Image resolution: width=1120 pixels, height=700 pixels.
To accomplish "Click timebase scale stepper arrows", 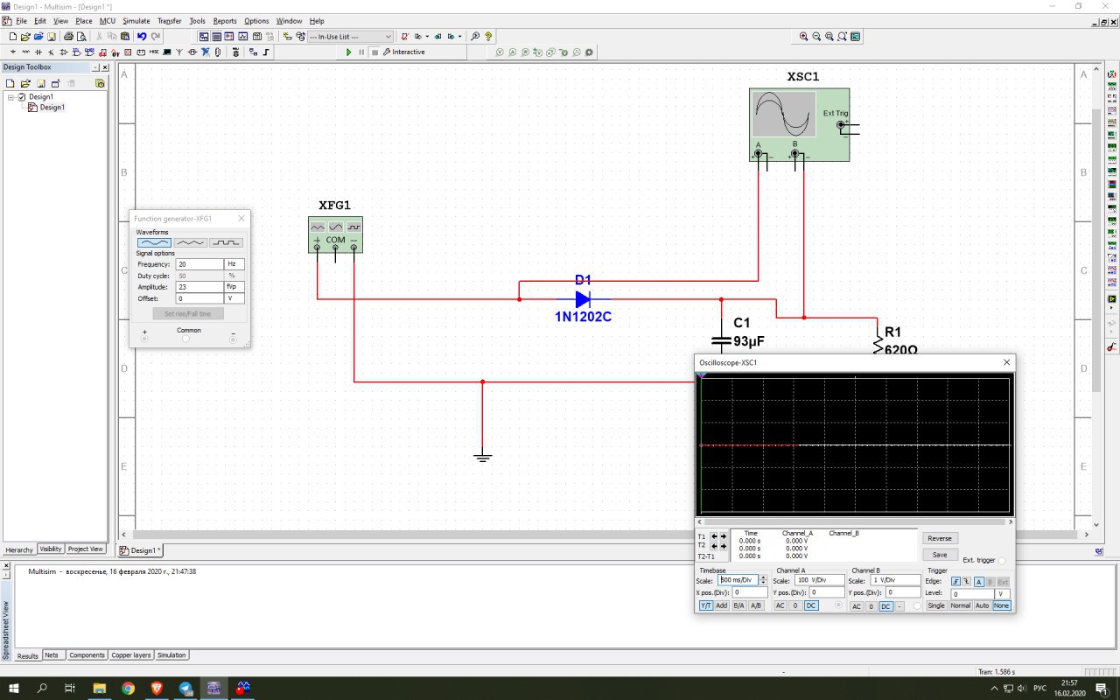I will click(x=763, y=580).
